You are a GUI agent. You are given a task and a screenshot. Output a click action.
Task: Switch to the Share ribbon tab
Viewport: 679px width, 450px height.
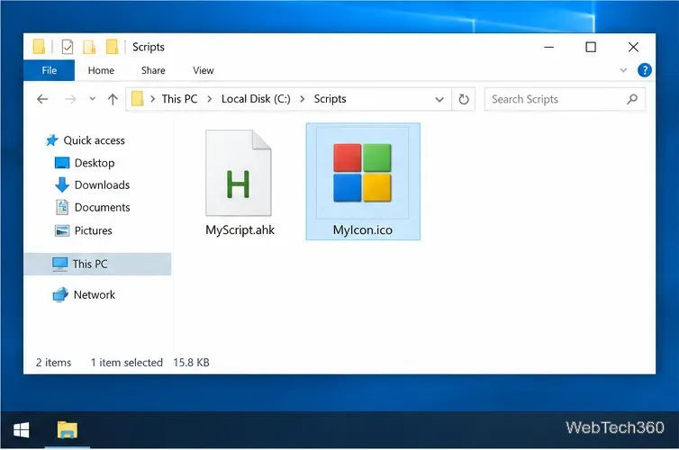point(153,70)
